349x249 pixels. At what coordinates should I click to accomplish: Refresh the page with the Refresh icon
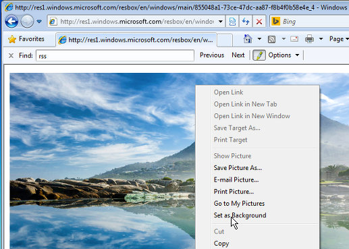coord(246,22)
